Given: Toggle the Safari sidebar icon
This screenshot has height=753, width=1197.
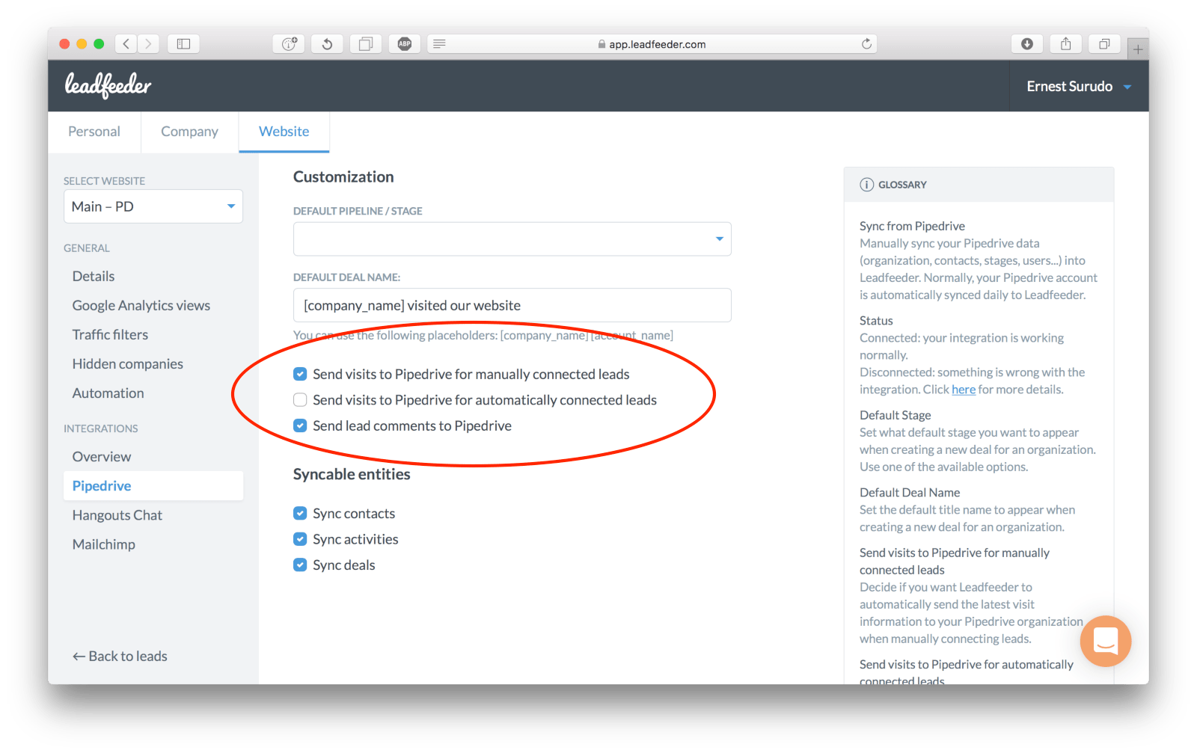Looking at the screenshot, I should coord(183,43).
